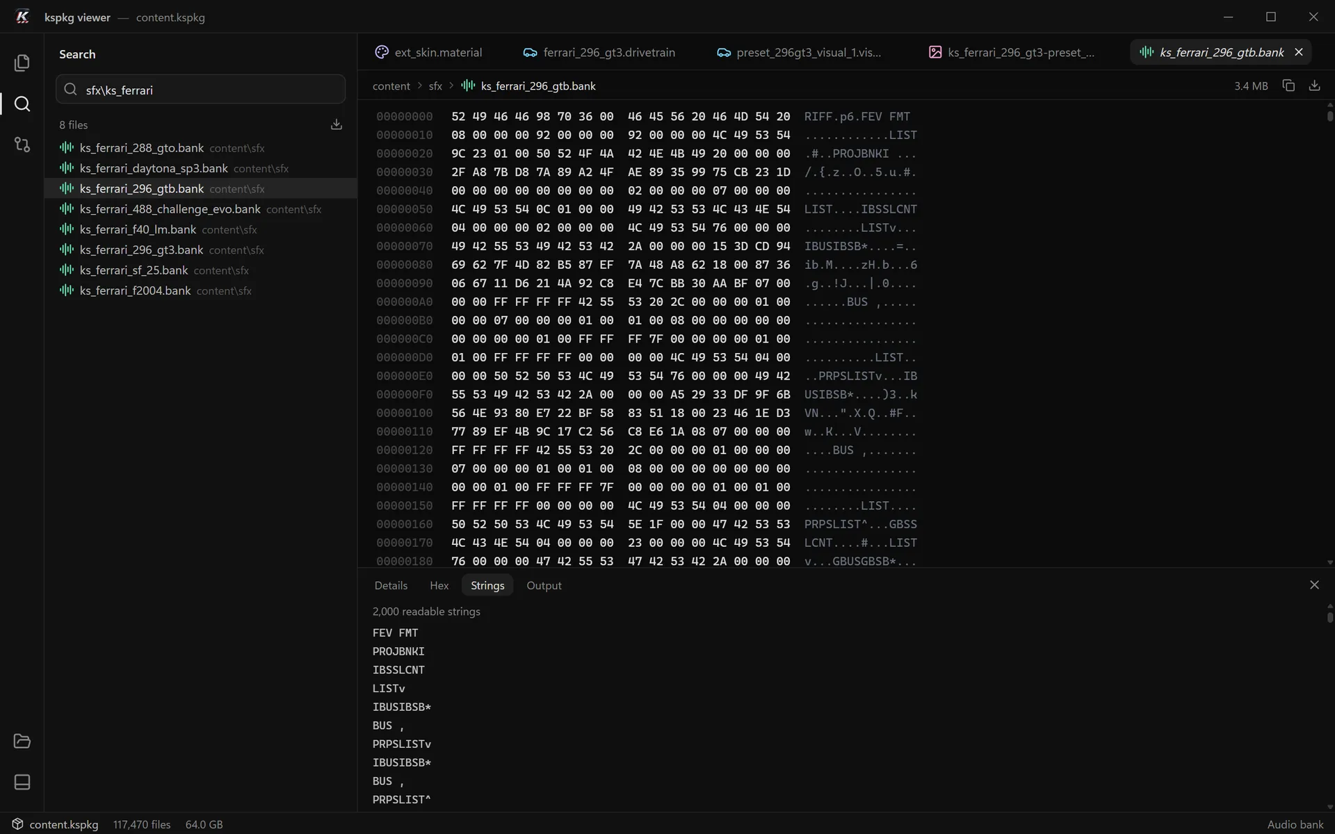Open the source control branch icon
The image size is (1335, 834).
[22, 145]
